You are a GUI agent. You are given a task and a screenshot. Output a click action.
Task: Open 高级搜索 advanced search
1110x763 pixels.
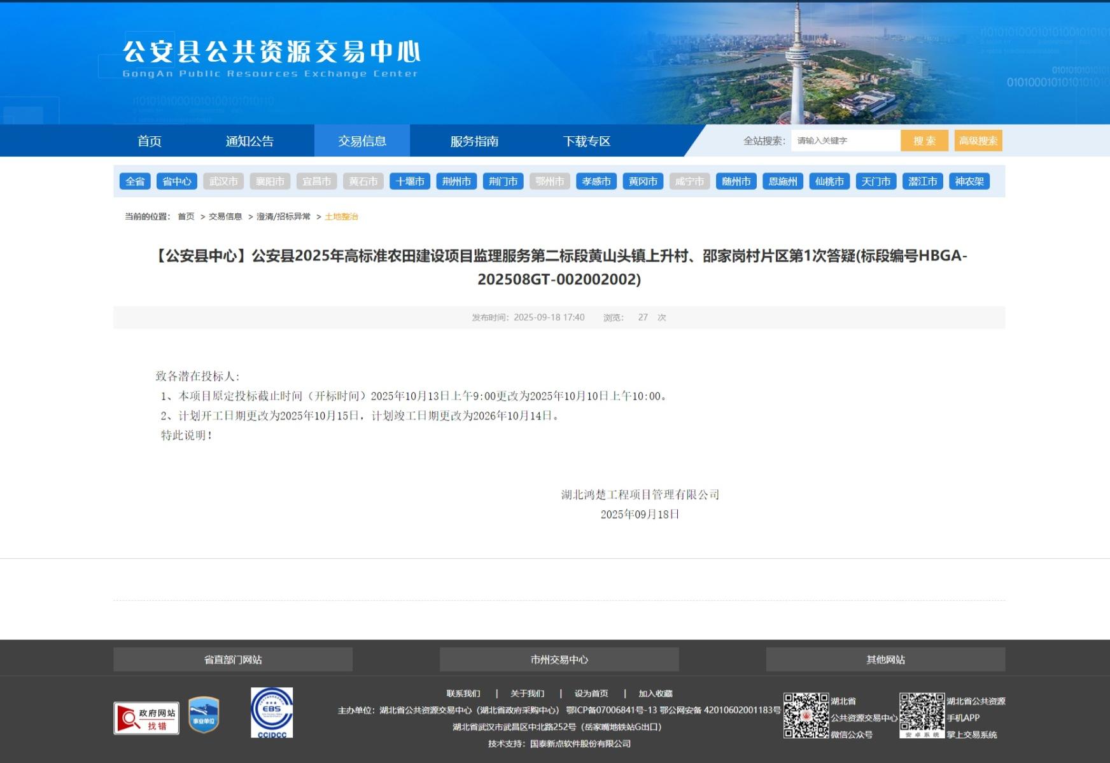coord(978,141)
